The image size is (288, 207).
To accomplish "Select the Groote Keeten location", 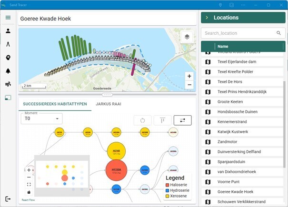I will (242, 102).
